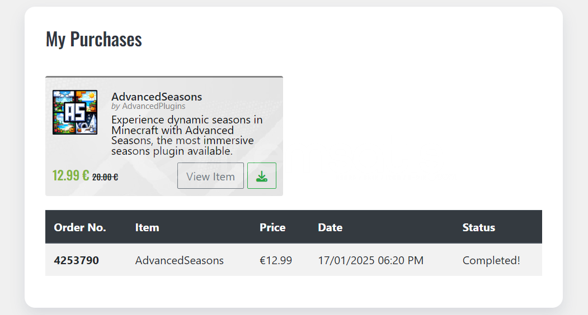Screen dimensions: 588x315
Task: Click the Item column header
Action: pos(147,227)
